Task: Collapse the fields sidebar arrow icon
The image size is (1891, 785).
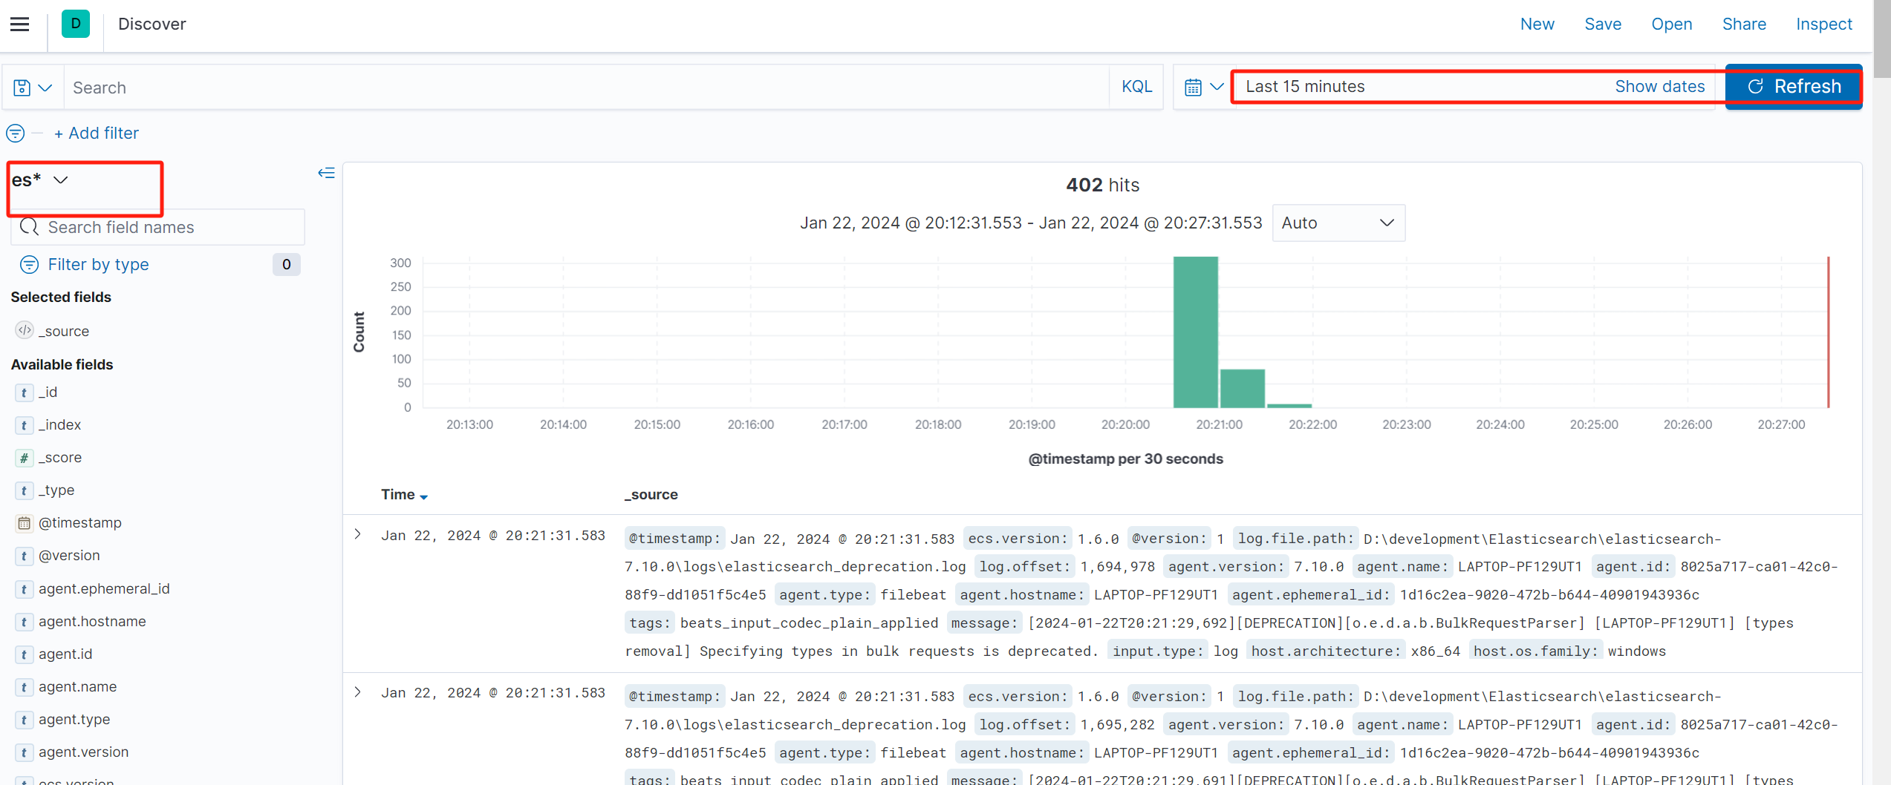Action: point(326,173)
